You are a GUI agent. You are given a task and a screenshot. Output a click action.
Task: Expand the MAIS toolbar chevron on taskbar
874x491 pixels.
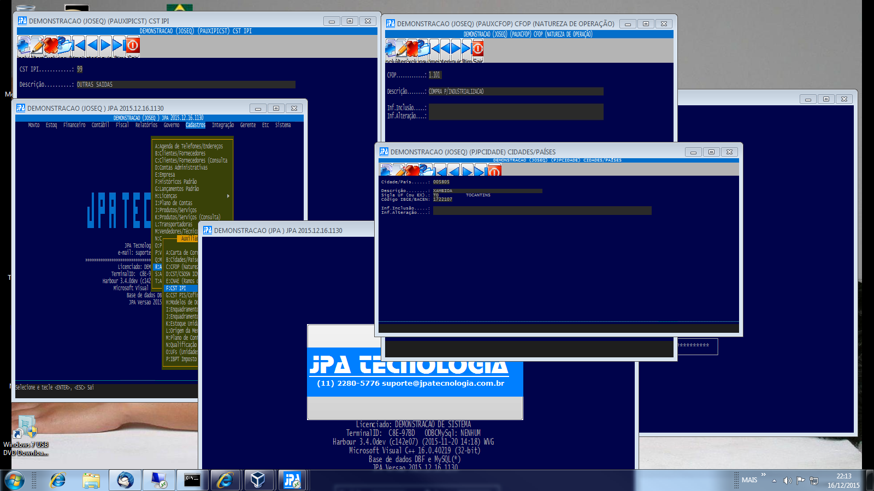(764, 475)
